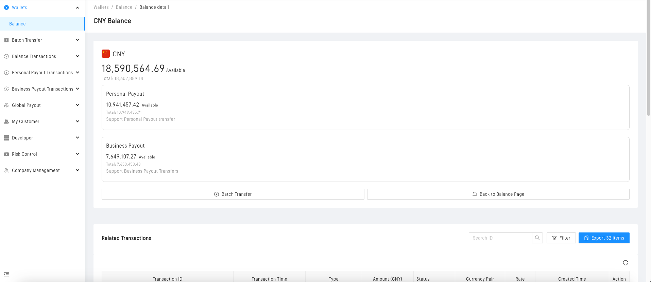
Task: Click the My Customer sidebar icon
Action: [x=6, y=121]
